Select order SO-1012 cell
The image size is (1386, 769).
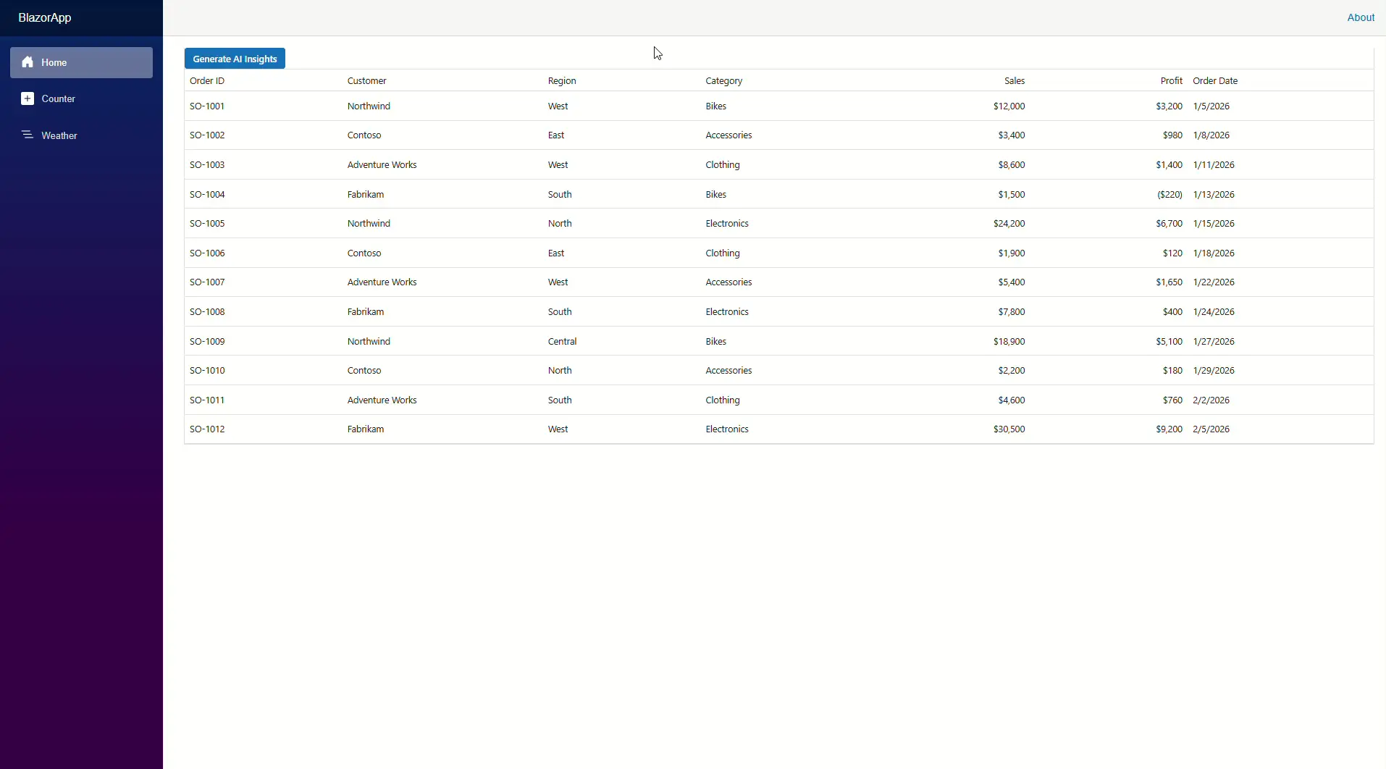click(207, 429)
